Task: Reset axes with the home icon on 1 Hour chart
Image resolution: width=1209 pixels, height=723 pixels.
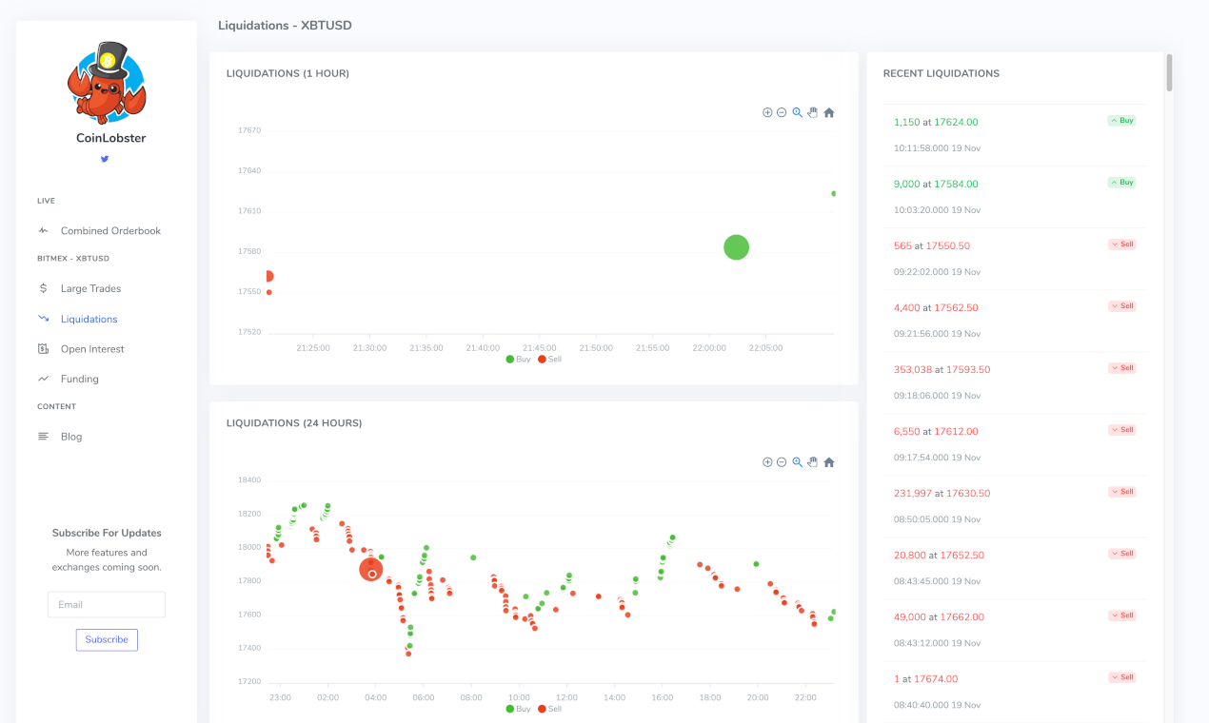Action: pyautogui.click(x=828, y=112)
